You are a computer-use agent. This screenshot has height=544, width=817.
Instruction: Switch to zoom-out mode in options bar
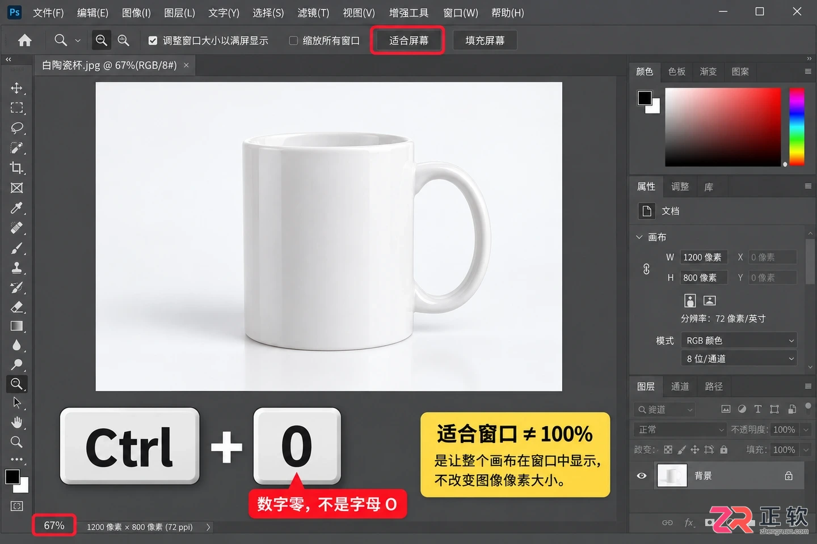[x=123, y=40]
